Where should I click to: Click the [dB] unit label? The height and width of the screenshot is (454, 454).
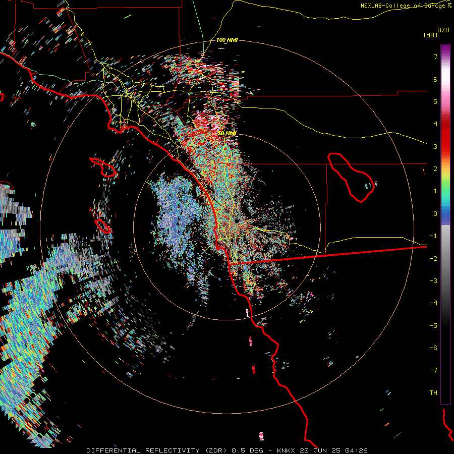[x=431, y=35]
